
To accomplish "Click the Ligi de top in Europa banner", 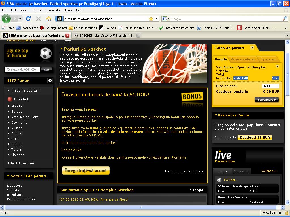I will pos(29,53).
